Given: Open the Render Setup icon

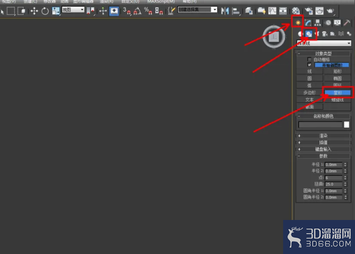Looking at the screenshot, I should 309,11.
